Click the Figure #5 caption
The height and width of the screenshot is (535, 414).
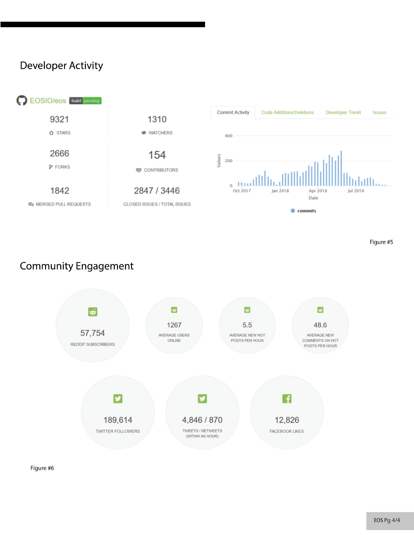pyautogui.click(x=381, y=242)
